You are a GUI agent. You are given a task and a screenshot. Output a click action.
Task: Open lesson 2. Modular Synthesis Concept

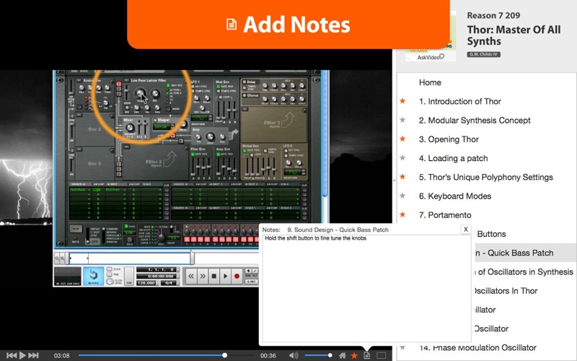[475, 121]
